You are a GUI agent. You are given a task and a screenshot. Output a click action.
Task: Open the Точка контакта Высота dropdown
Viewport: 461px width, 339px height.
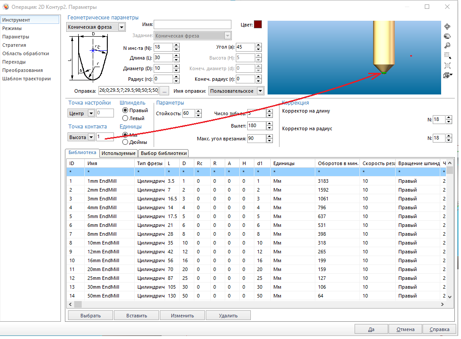(x=91, y=137)
